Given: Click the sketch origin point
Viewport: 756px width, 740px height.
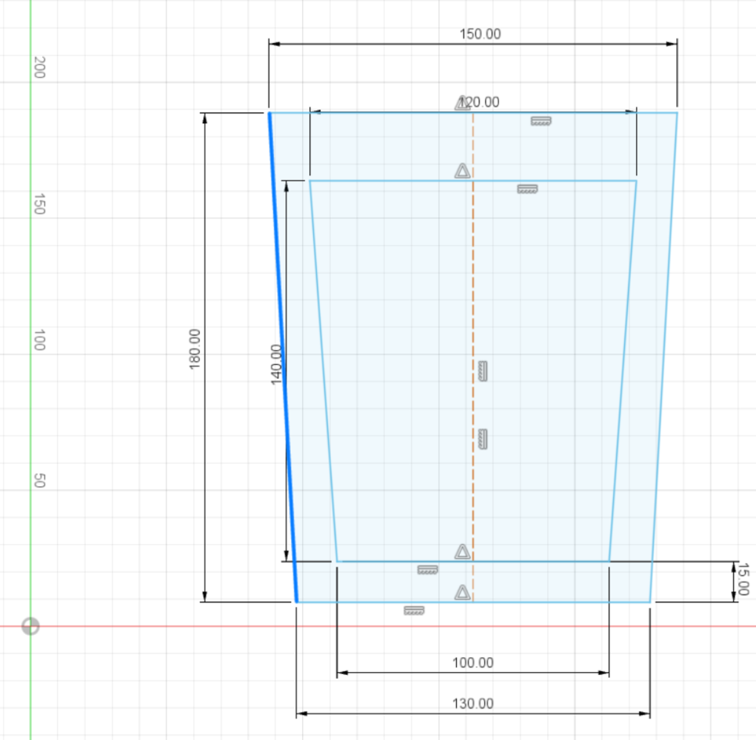Looking at the screenshot, I should click(x=30, y=627).
